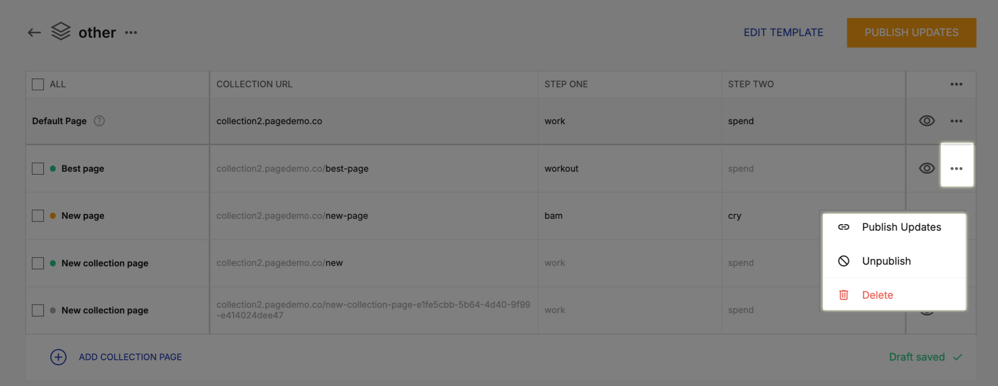Tick the ALL select checkbox
The width and height of the screenshot is (998, 386).
coord(38,84)
